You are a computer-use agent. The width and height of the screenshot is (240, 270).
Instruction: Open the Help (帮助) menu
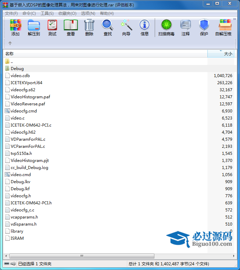(x=107, y=13)
